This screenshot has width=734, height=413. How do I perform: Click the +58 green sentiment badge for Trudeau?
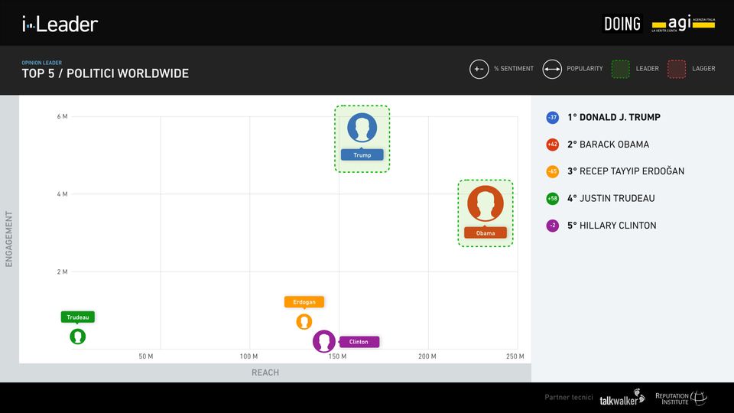pos(552,199)
